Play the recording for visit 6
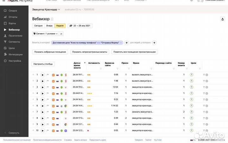228x143 pixels. tap(42, 106)
